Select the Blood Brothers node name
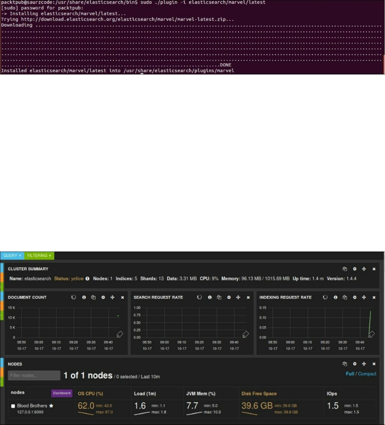The height and width of the screenshot is (425, 385). tap(32, 406)
